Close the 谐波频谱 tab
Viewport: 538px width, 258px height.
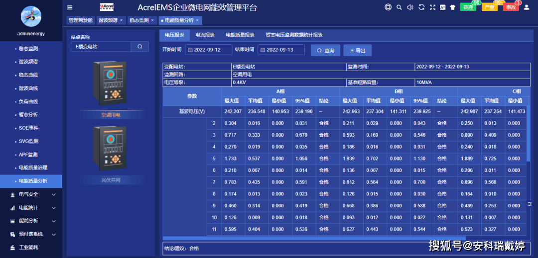(x=121, y=20)
